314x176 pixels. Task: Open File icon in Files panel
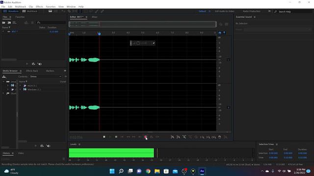[3, 22]
